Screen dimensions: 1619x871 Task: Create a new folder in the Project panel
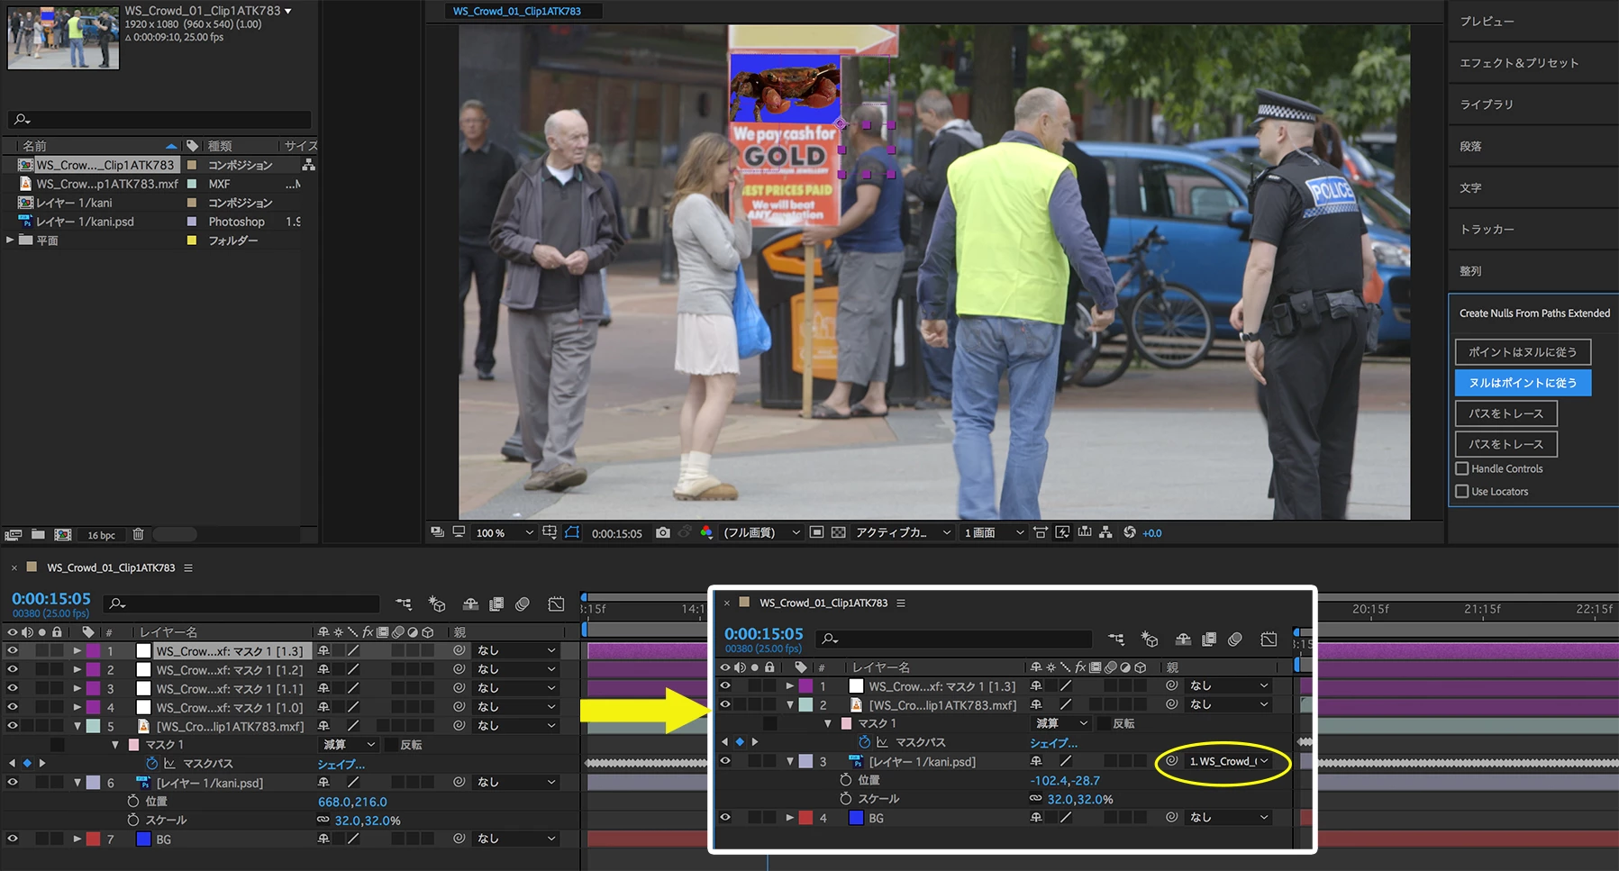click(x=38, y=534)
